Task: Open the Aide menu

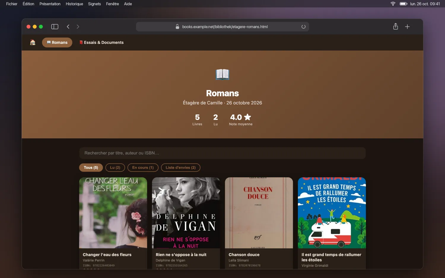Action: 128,4
